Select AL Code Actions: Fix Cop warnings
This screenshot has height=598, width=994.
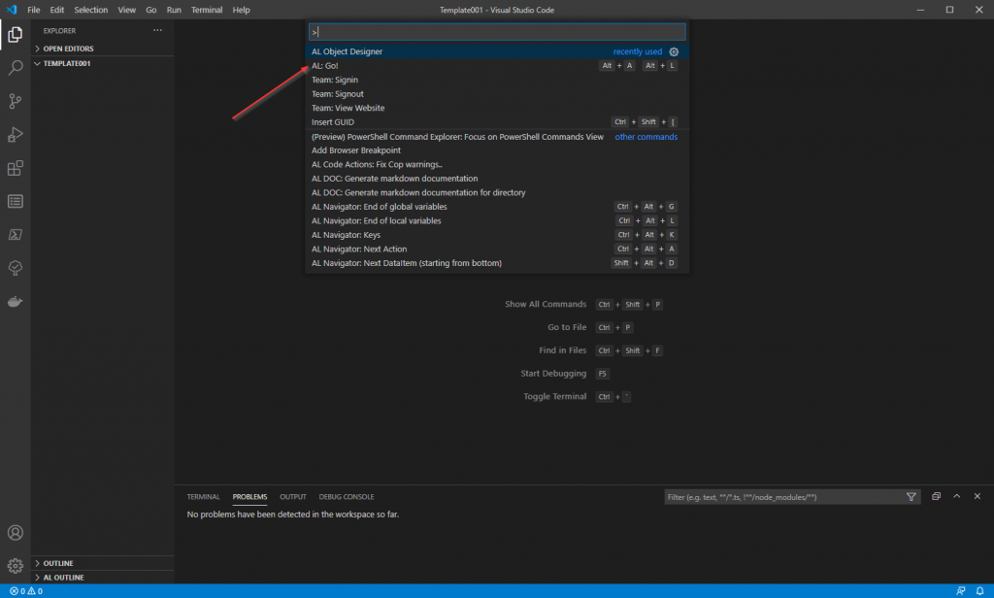[497, 164]
